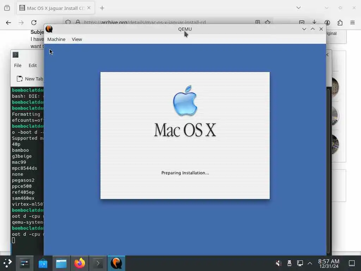Viewport: 361px width, 271px height.
Task: Open the Edit menu in the terminal window
Action: coord(32,65)
